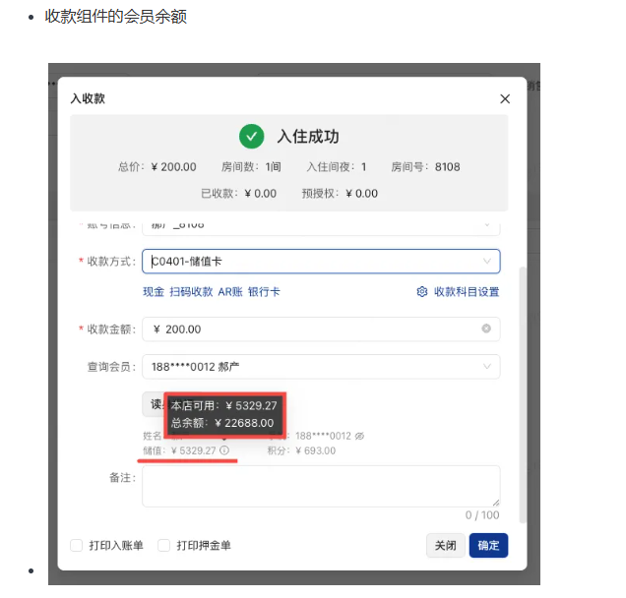Clear the 收款金额 field with the X icon
Image resolution: width=626 pixels, height=598 pixels.
click(x=486, y=329)
